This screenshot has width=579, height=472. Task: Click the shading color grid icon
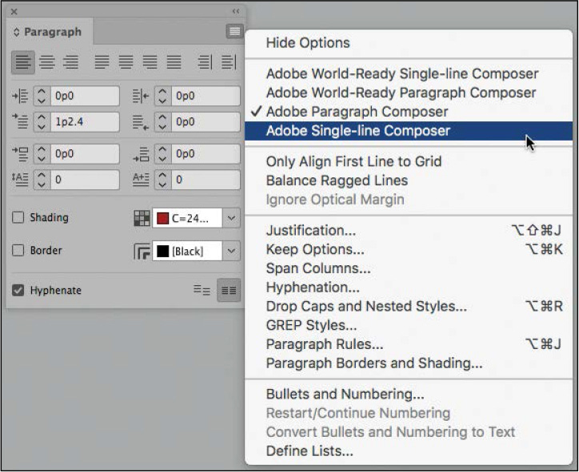click(142, 218)
